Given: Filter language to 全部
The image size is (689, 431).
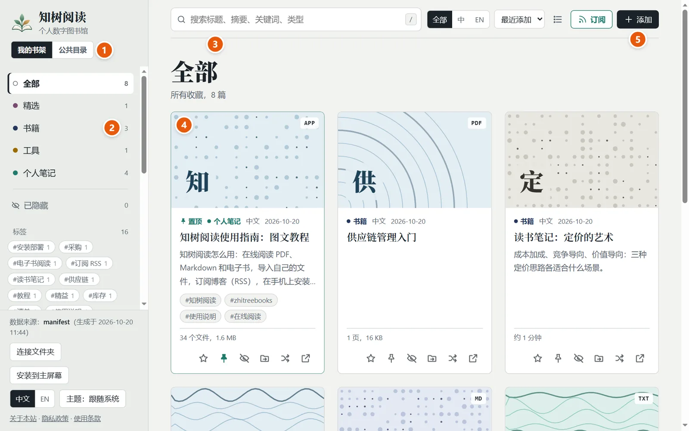Looking at the screenshot, I should [x=440, y=19].
